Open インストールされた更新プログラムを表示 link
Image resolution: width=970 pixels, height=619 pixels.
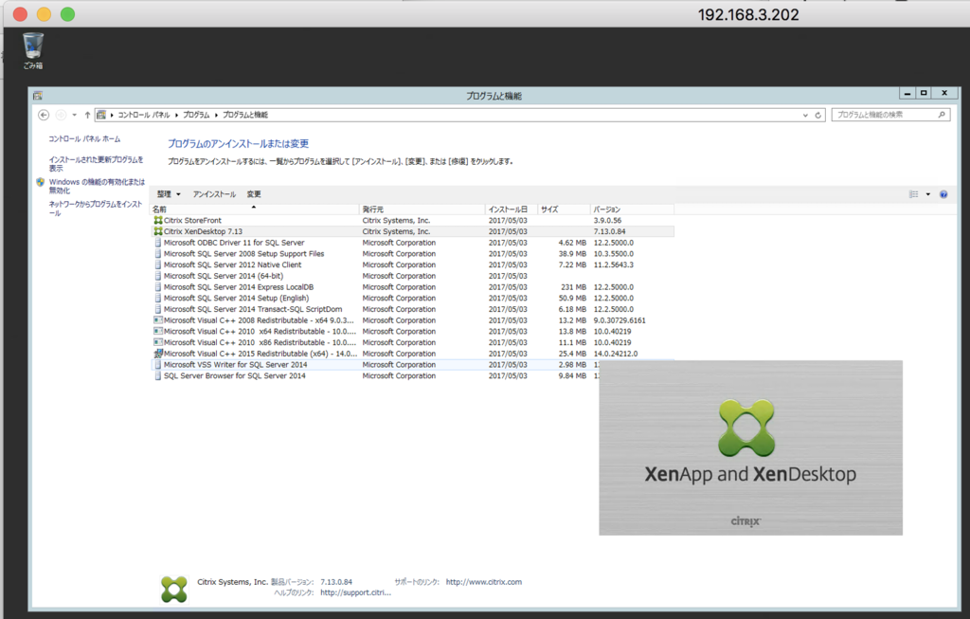click(96, 163)
